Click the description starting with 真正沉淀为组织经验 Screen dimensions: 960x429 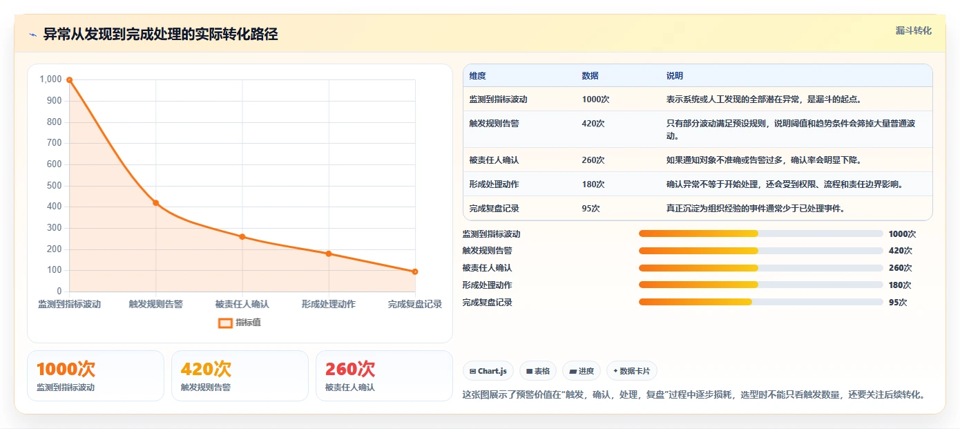coord(756,209)
